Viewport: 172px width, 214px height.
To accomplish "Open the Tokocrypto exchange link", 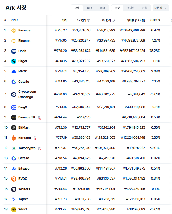I will (27, 148).
